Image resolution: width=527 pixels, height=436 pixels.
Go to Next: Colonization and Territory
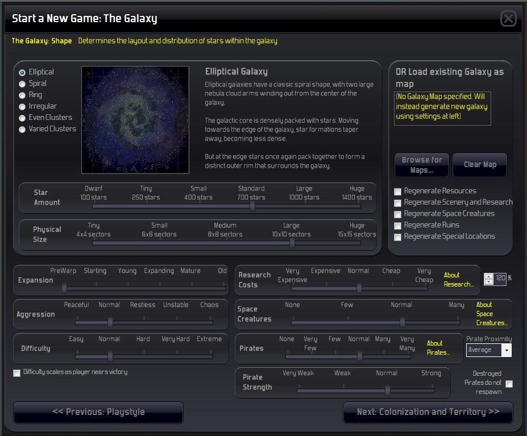pyautogui.click(x=428, y=413)
